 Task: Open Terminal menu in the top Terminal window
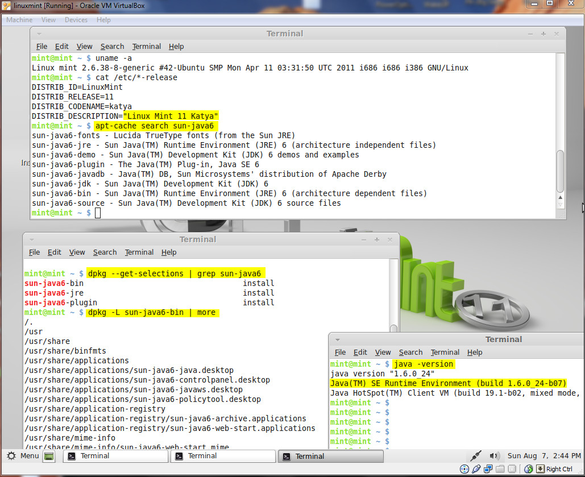click(x=147, y=47)
